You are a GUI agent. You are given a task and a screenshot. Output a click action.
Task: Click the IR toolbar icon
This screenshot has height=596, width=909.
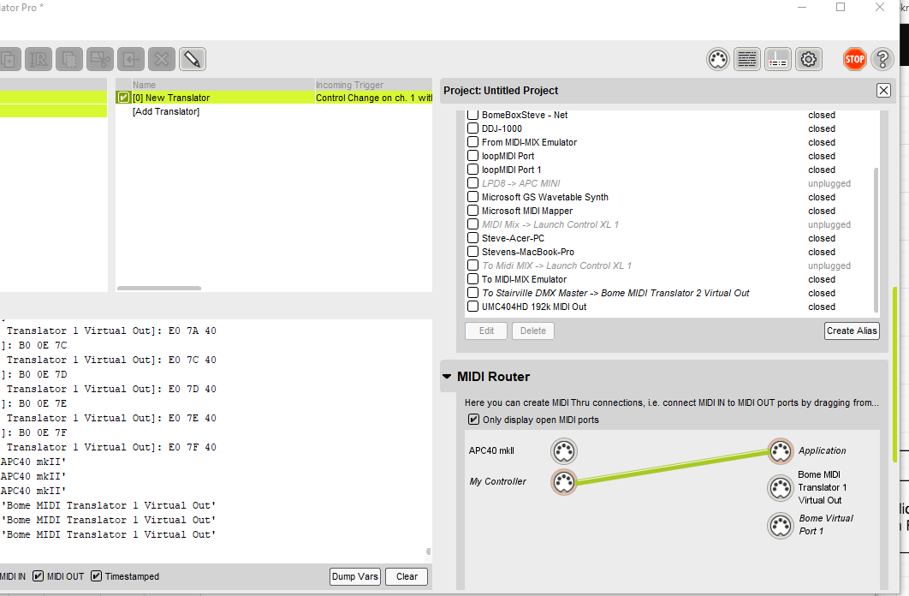pyautogui.click(x=39, y=59)
